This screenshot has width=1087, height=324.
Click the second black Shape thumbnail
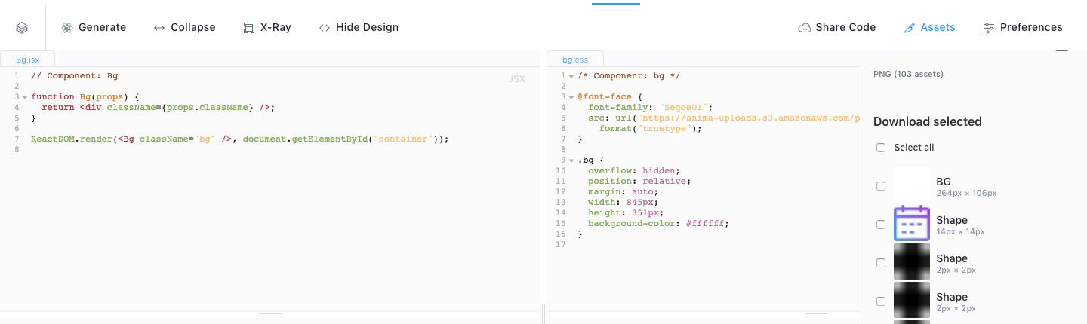click(911, 300)
